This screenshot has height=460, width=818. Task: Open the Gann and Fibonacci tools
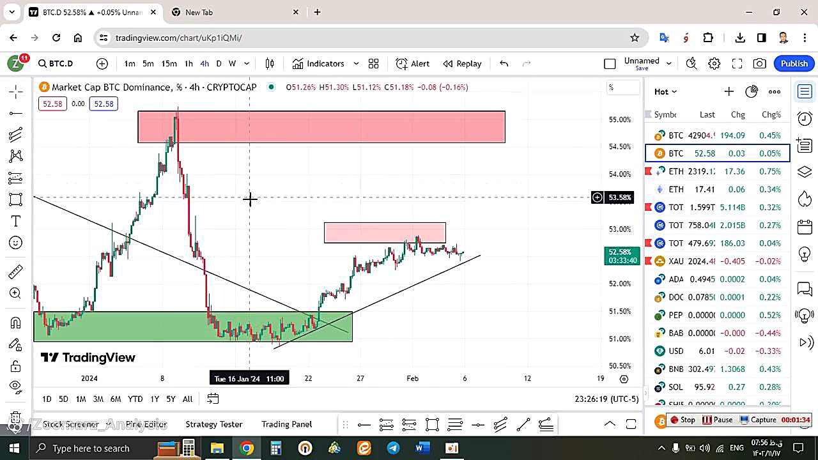16,135
